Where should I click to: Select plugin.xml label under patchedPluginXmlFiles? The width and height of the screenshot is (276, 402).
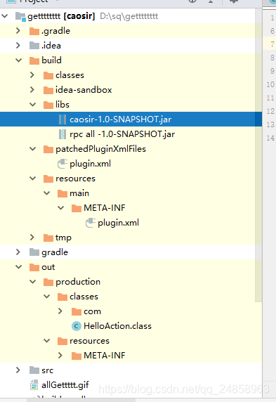(90, 164)
